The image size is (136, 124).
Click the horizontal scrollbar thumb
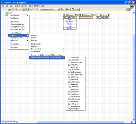81,122
